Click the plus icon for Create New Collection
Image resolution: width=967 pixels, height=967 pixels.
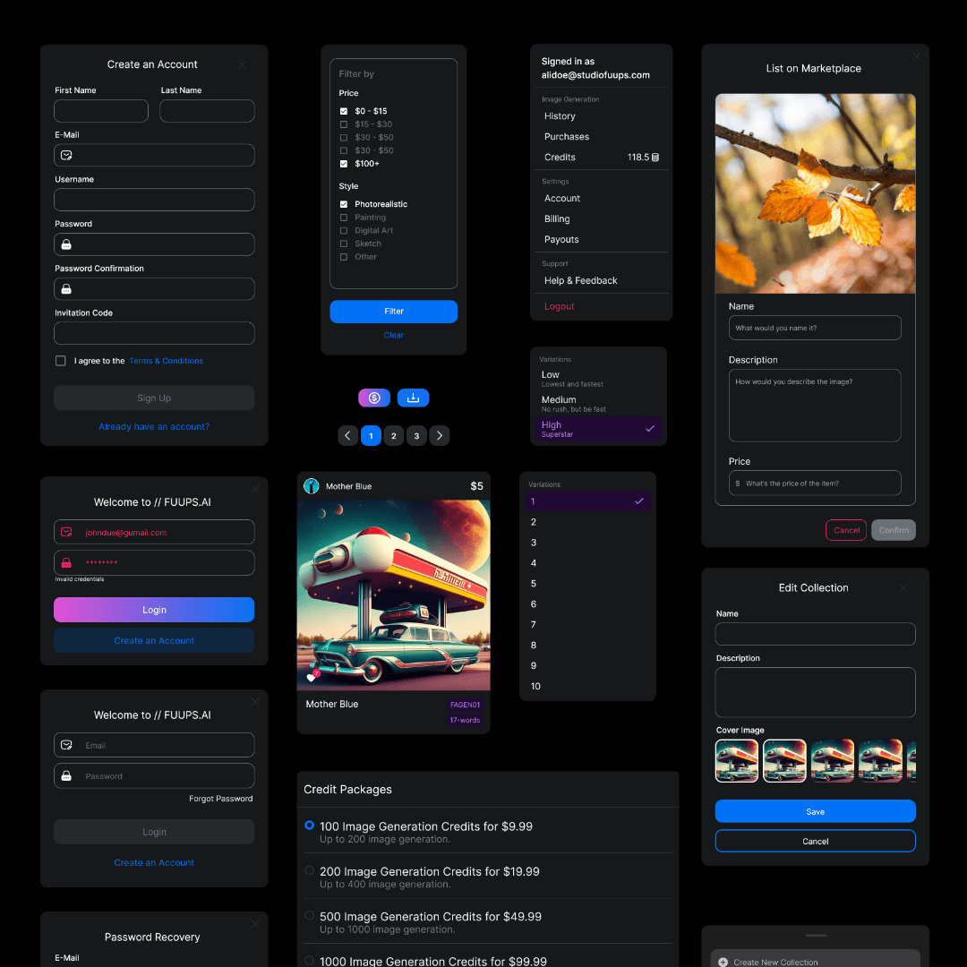click(x=723, y=962)
